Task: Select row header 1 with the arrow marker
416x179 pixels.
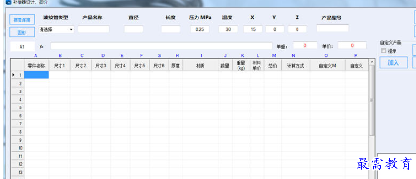Action: coord(17,75)
